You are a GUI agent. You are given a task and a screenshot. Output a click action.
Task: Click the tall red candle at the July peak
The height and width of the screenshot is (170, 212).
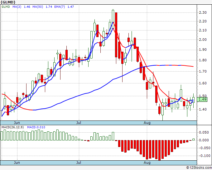(x=116, y=35)
